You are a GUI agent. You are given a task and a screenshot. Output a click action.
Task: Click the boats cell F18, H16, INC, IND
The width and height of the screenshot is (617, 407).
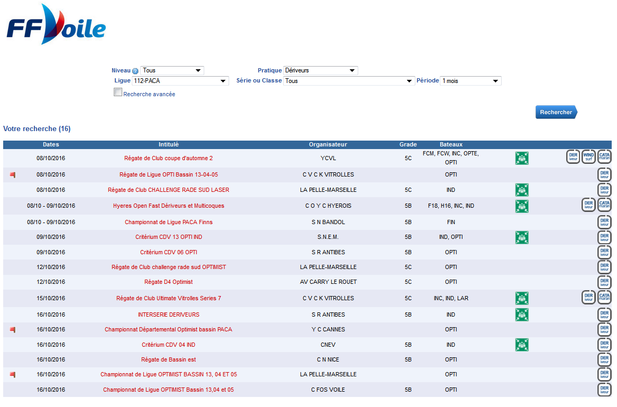point(451,206)
